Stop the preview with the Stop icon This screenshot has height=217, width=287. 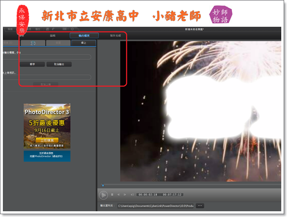coord(112,195)
